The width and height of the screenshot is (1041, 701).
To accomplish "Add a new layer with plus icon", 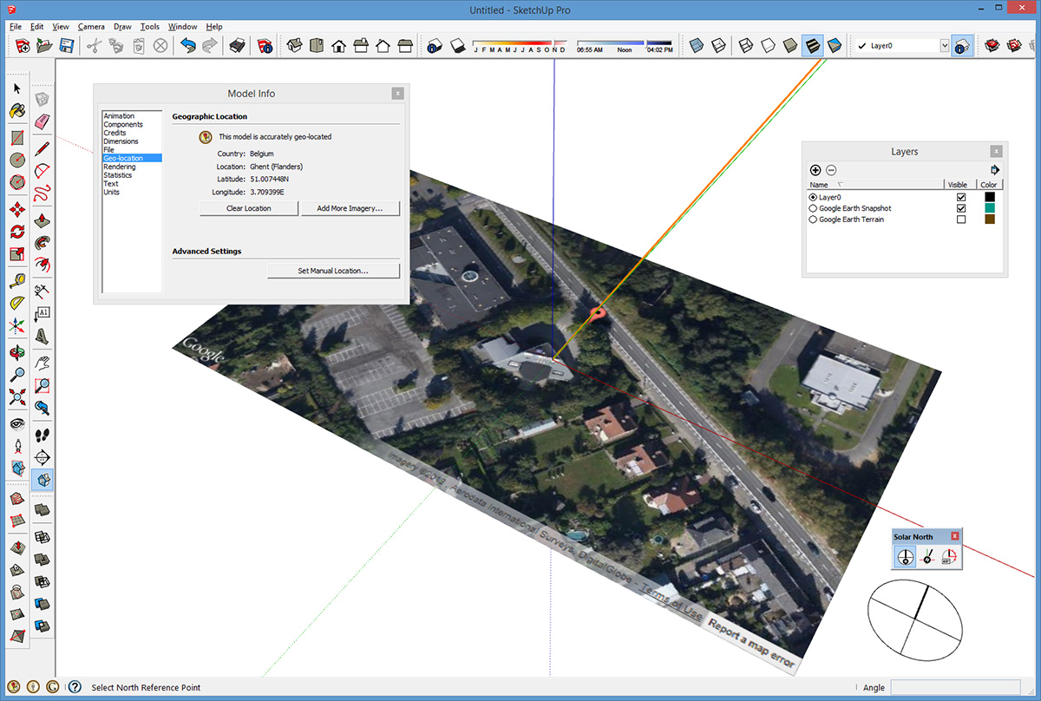I will pyautogui.click(x=815, y=170).
